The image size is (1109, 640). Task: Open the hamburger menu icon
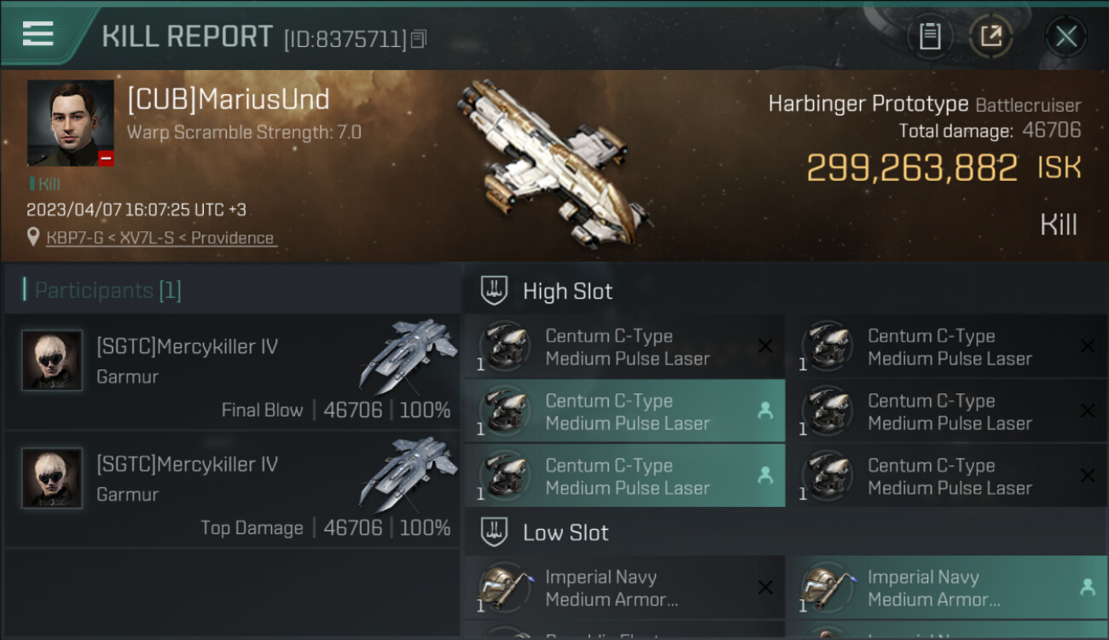click(38, 33)
